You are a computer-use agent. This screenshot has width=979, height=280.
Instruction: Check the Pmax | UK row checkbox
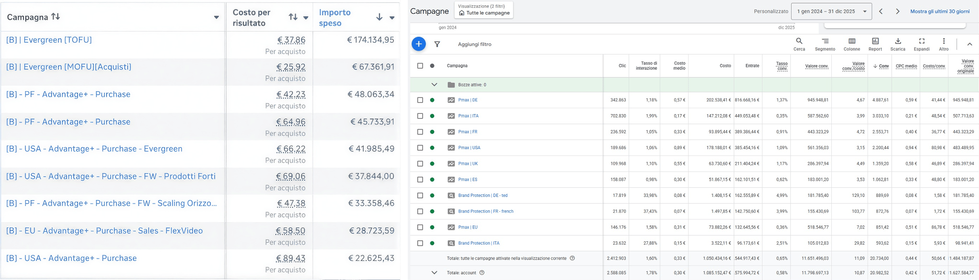coord(420,164)
